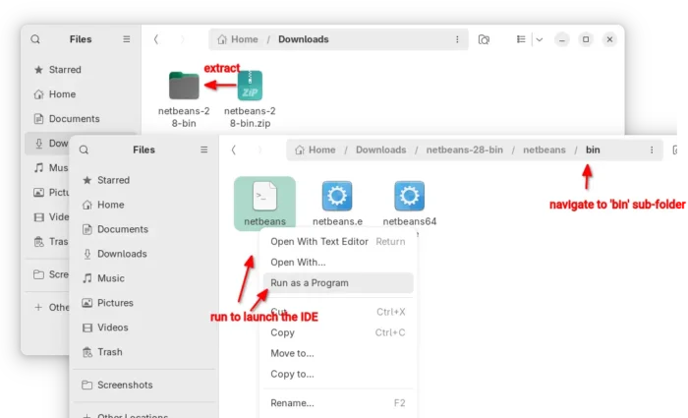The width and height of the screenshot is (688, 418).
Task: Navigate to netbeans-28-bin breadcrumb
Action: (x=464, y=149)
